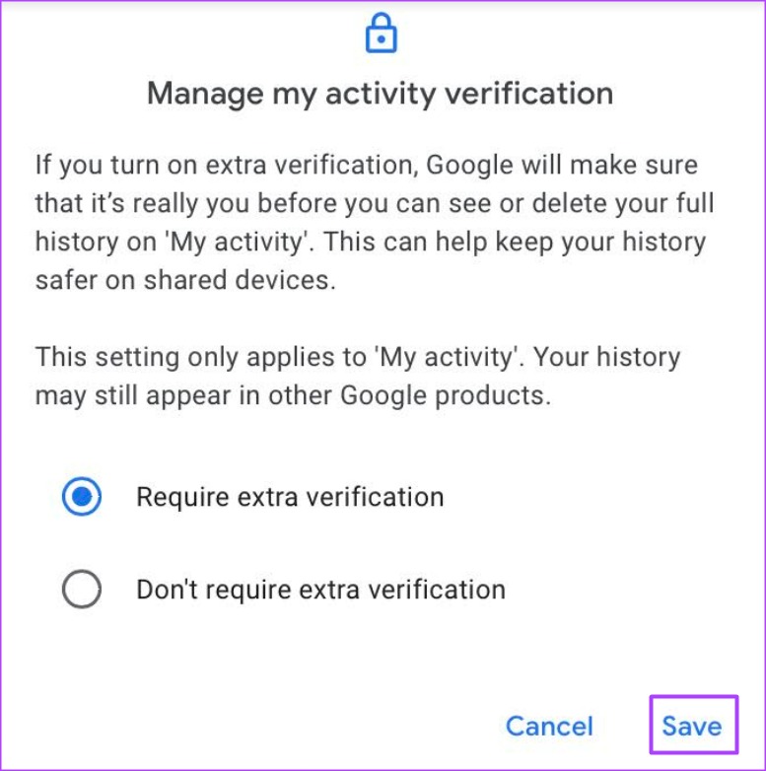This screenshot has width=766, height=771.
Task: Click the line starting "If you turn on"
Action: 367,166
